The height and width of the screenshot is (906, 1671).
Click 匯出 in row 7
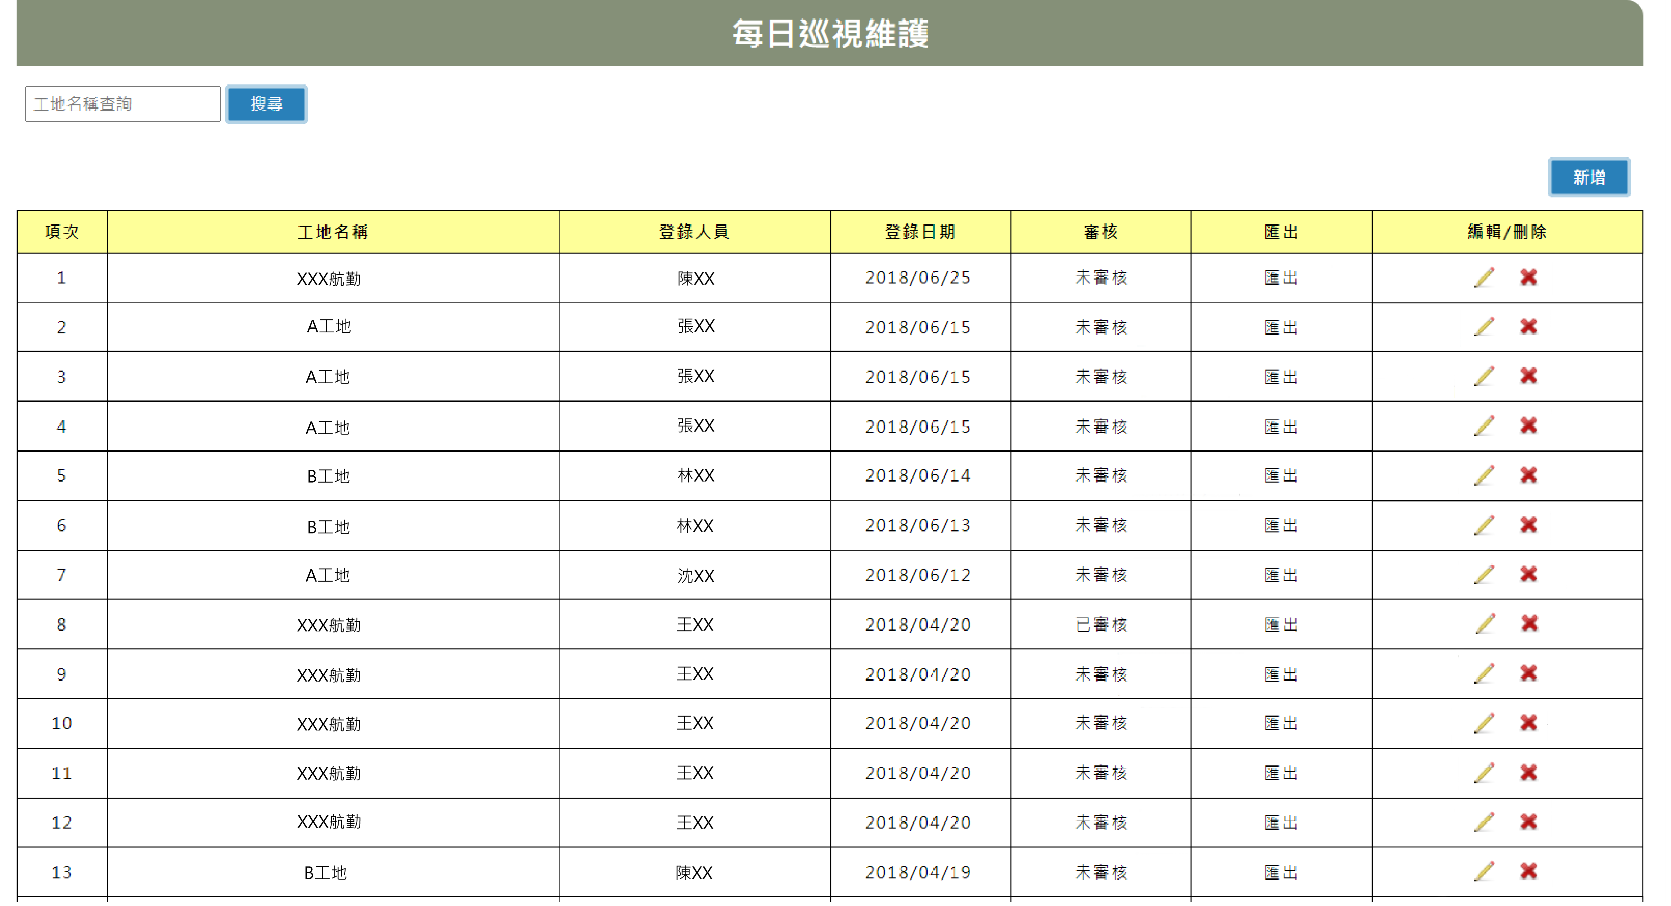point(1281,575)
